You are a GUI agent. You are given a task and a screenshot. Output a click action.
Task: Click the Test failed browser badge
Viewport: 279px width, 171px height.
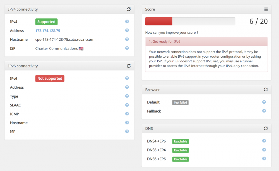[180, 102]
